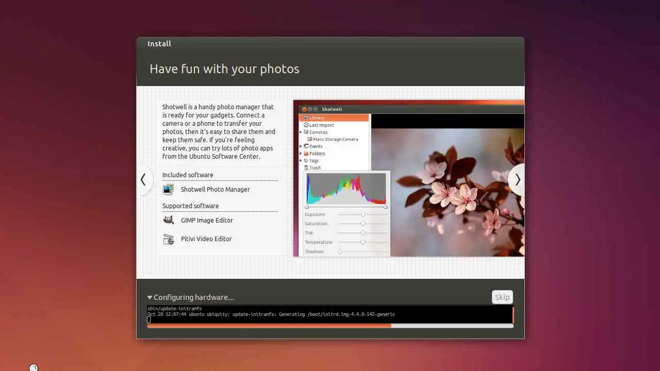Image resolution: width=660 pixels, height=371 pixels.
Task: Adjust the Tint slider in Shotwell
Action: 363,233
